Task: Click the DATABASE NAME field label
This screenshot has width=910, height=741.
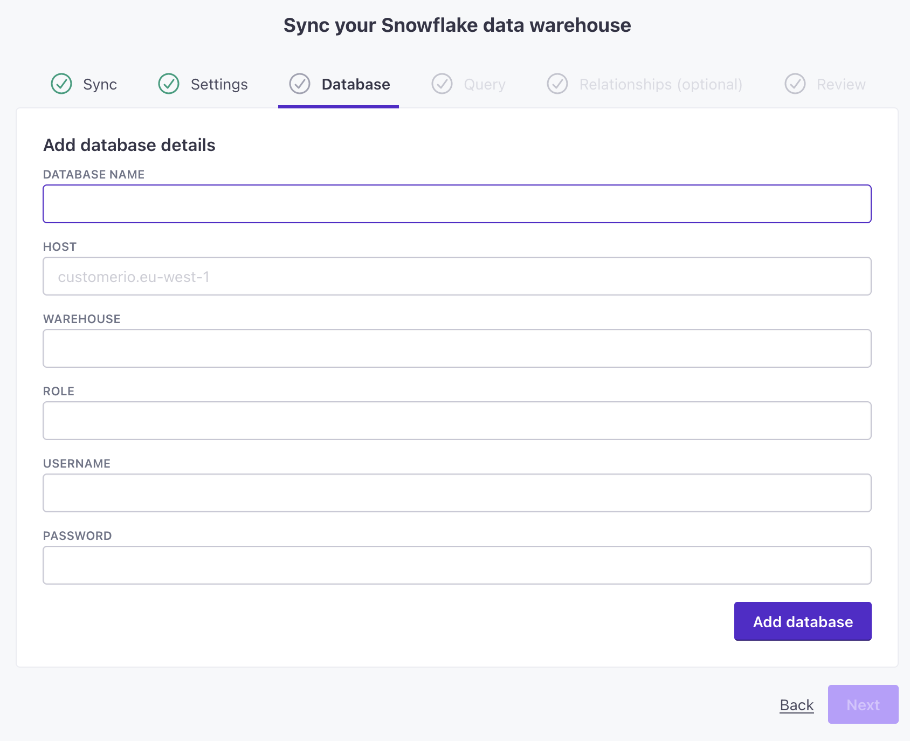Action: coord(94,175)
